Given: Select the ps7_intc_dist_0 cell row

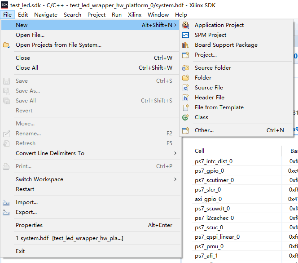Looking at the screenshot, I should pyautogui.click(x=237, y=161).
